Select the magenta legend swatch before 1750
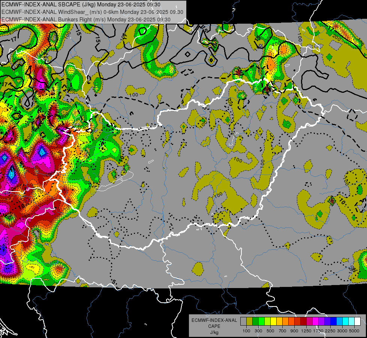The image size is (367, 338). (x=316, y=321)
